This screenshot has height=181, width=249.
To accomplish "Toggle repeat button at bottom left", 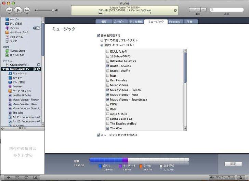I will [x=26, y=178].
